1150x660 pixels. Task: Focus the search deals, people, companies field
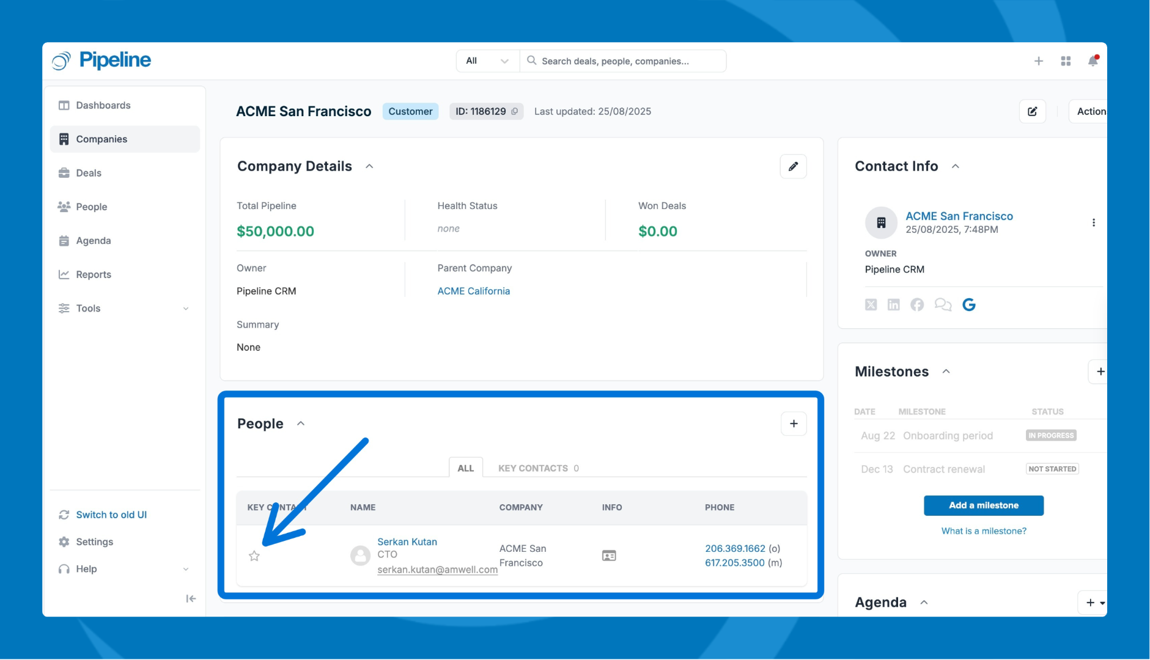point(623,61)
